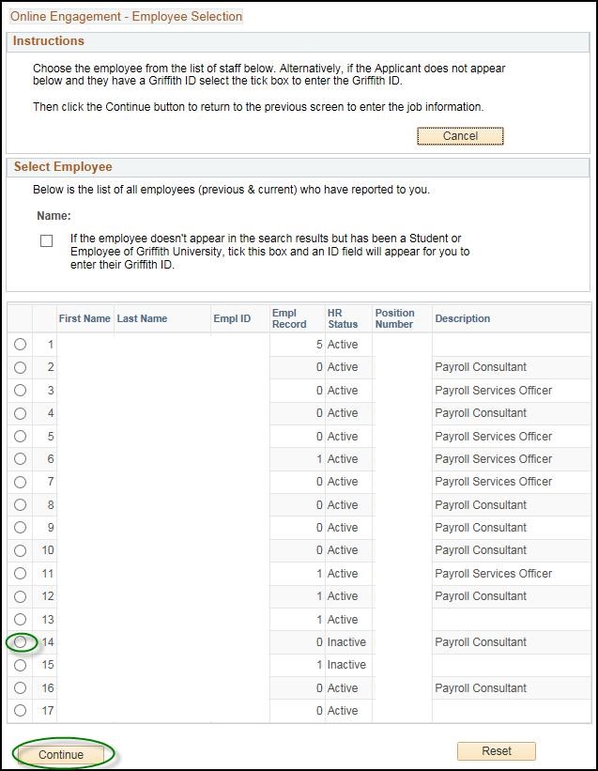Click the Cancel button

pos(460,136)
